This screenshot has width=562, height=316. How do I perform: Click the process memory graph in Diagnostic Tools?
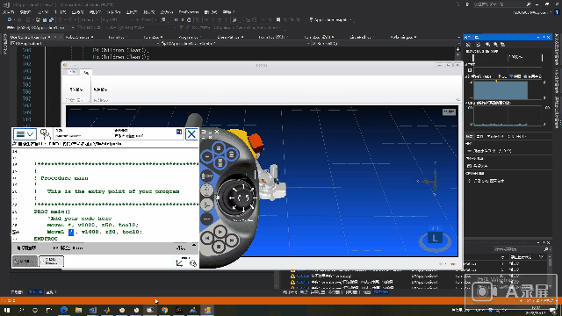508,90
